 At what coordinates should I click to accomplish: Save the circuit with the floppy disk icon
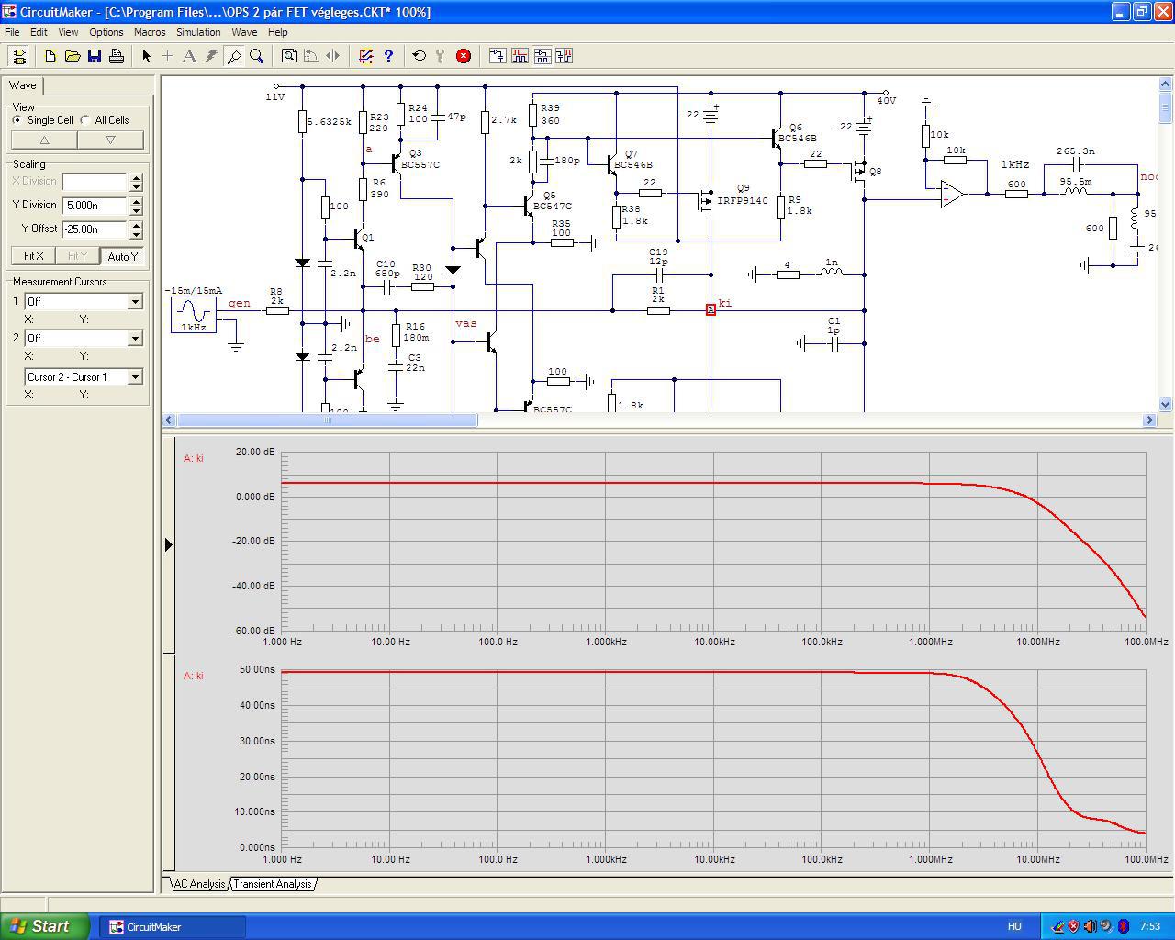[x=95, y=56]
